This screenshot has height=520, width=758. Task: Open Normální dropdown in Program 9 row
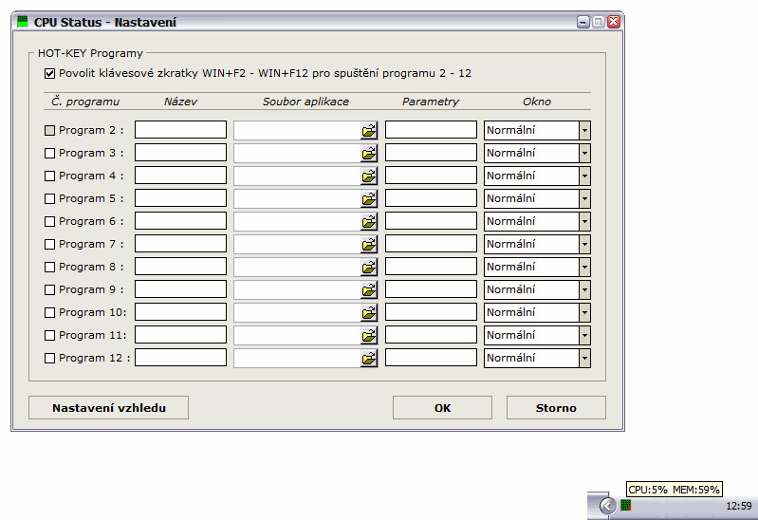point(584,289)
